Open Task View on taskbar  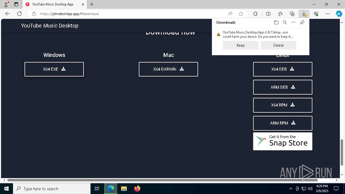(x=97, y=189)
